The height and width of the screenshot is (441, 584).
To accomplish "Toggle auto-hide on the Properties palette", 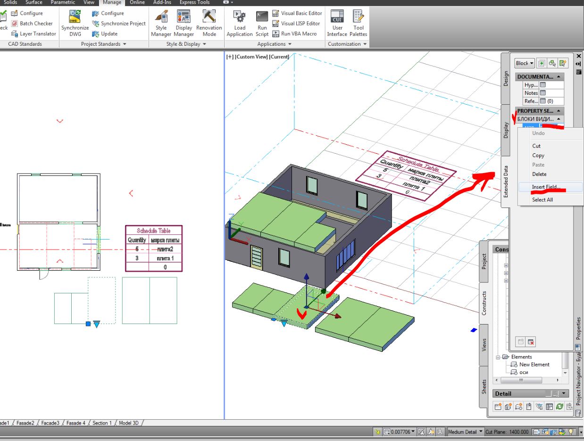I will 578,63.
